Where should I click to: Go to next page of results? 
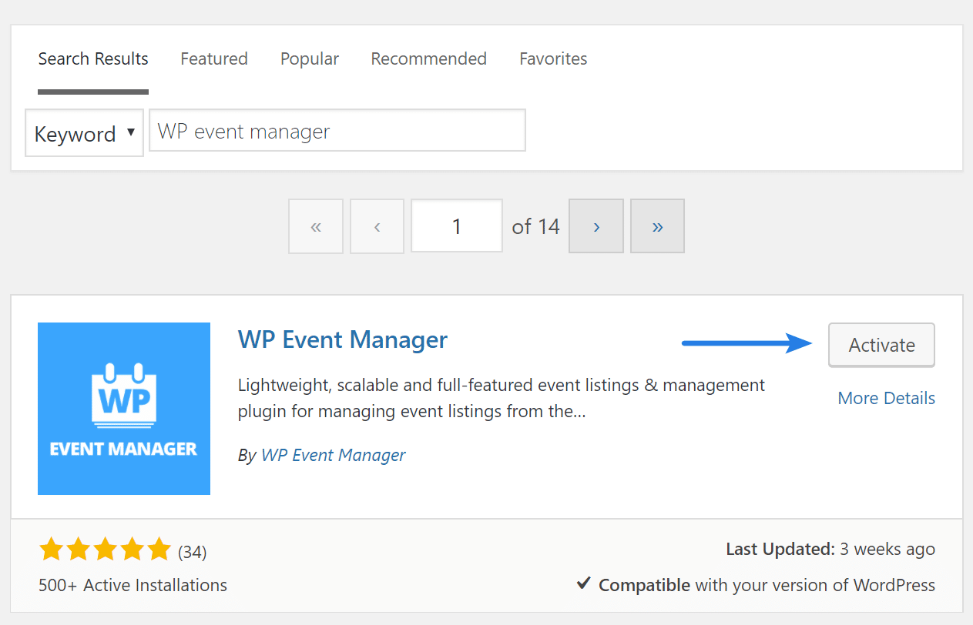click(596, 226)
